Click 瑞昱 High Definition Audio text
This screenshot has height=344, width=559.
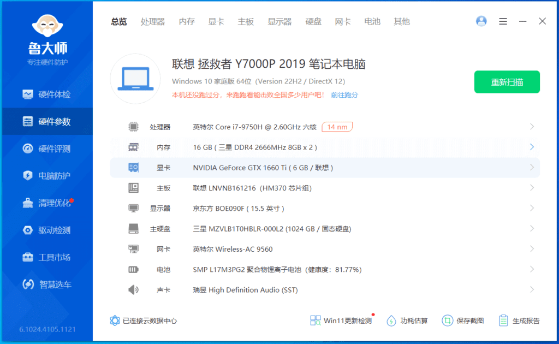(x=245, y=290)
